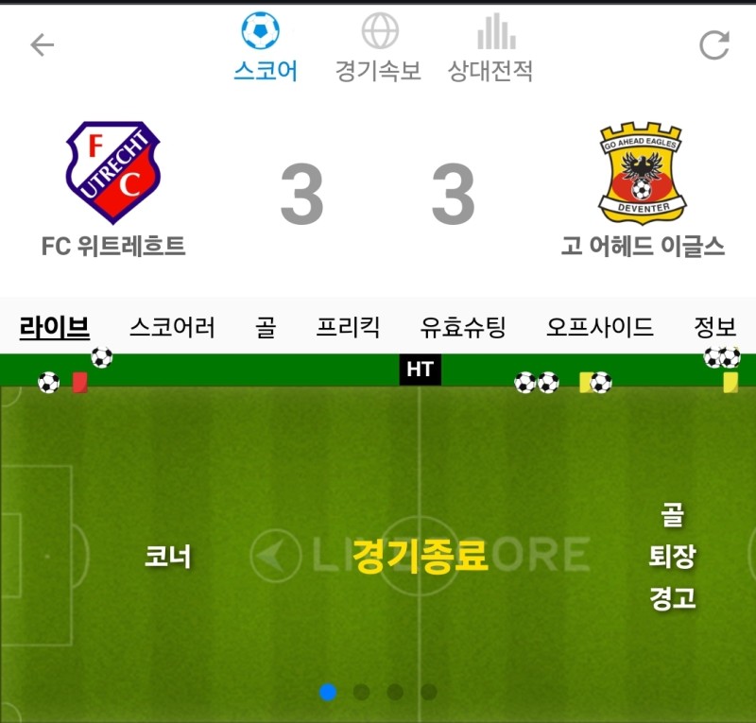The width and height of the screenshot is (756, 723).
Task: Open the 스코어 soccer ball tab
Action: pos(265,48)
